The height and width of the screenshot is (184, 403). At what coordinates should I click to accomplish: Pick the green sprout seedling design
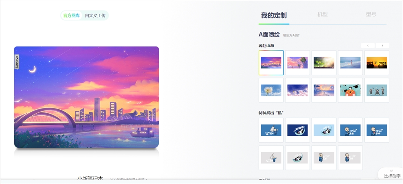pos(324,63)
